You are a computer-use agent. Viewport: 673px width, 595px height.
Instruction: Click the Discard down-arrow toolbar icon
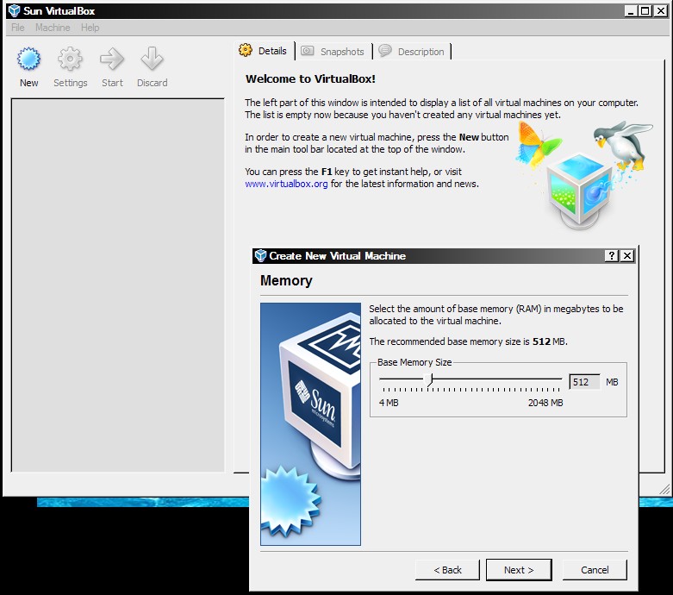pos(152,59)
